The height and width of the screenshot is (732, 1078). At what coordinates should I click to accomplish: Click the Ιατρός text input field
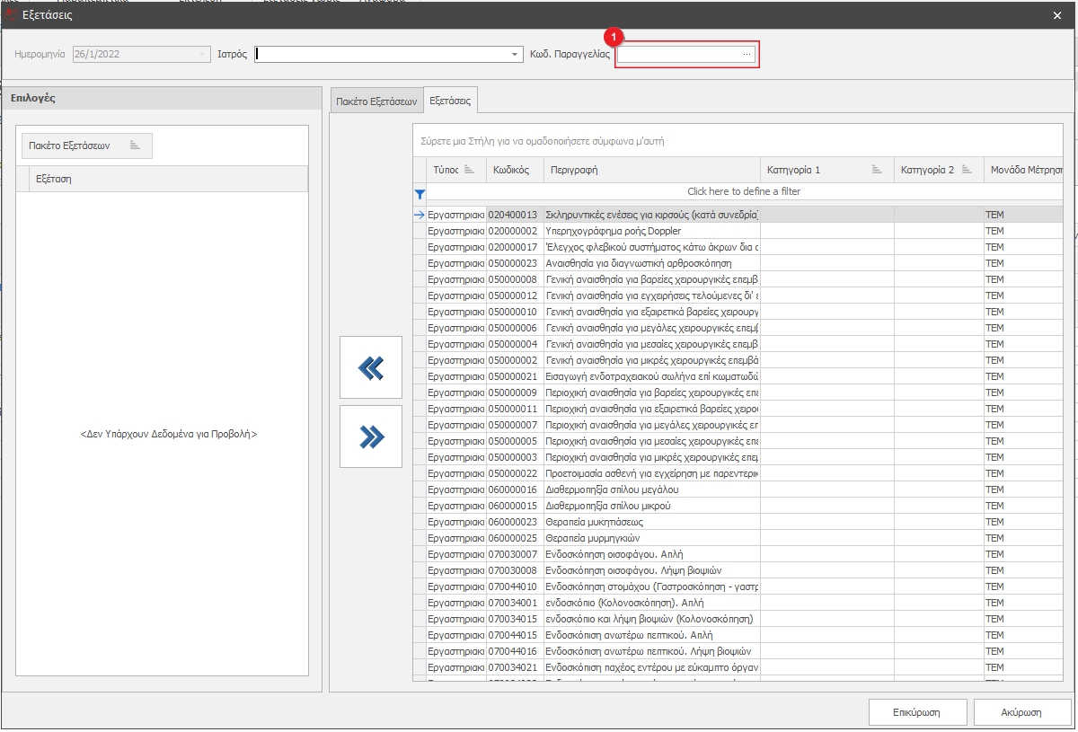(x=382, y=55)
